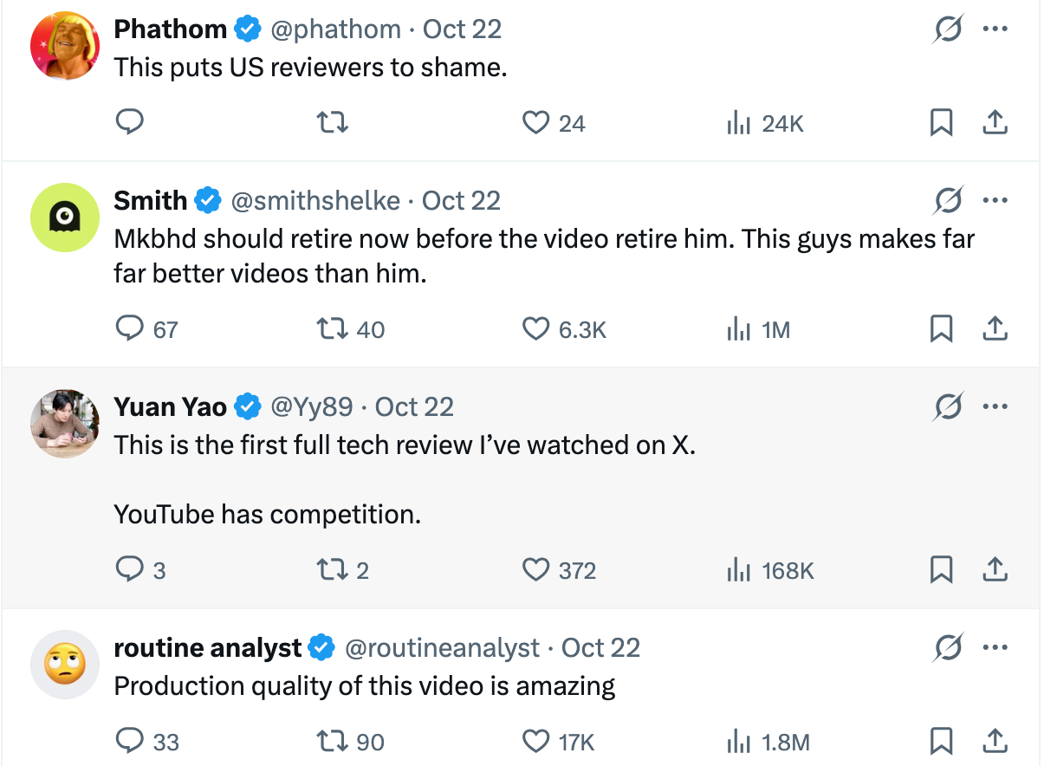This screenshot has height=766, width=1057.
Task: View analytics on Yuan Yao's tweet
Action: (769, 570)
